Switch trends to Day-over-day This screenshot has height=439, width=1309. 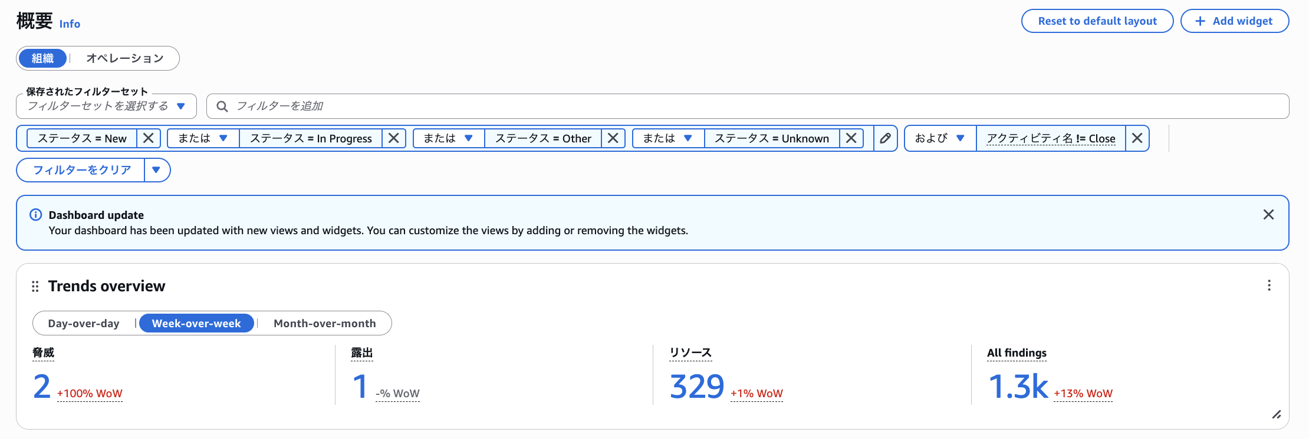click(84, 324)
